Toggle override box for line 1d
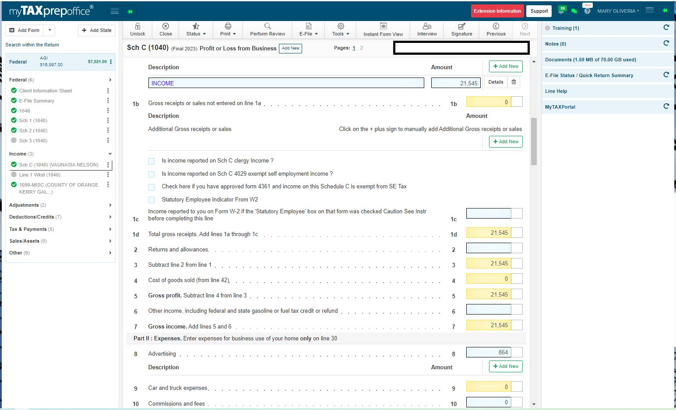The width and height of the screenshot is (676, 410). click(517, 233)
